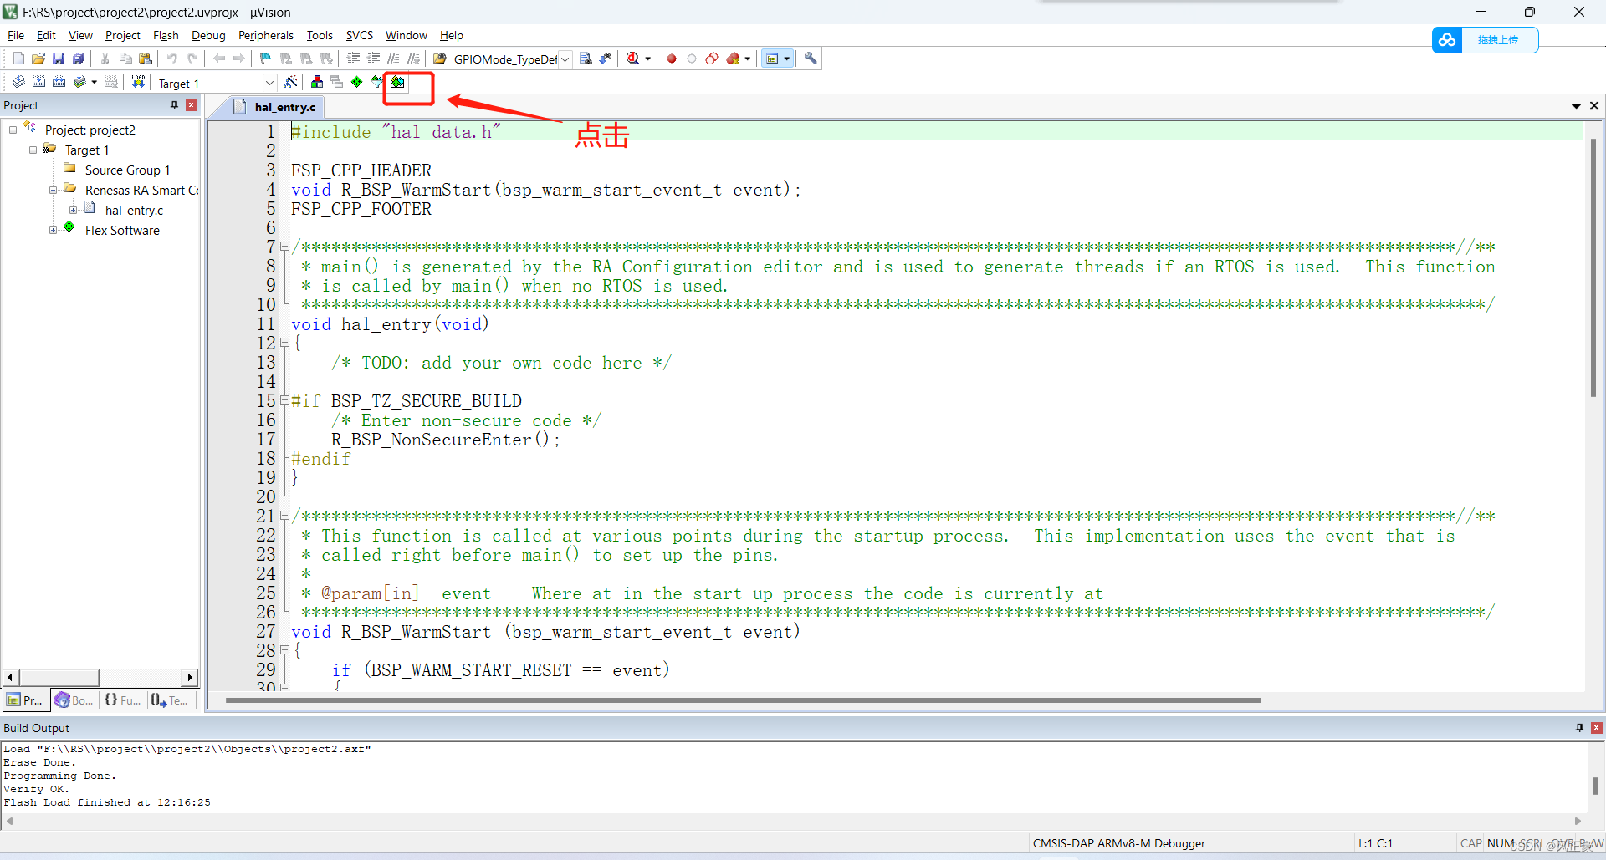Switch to the Templates tab in Project panel

click(x=170, y=700)
